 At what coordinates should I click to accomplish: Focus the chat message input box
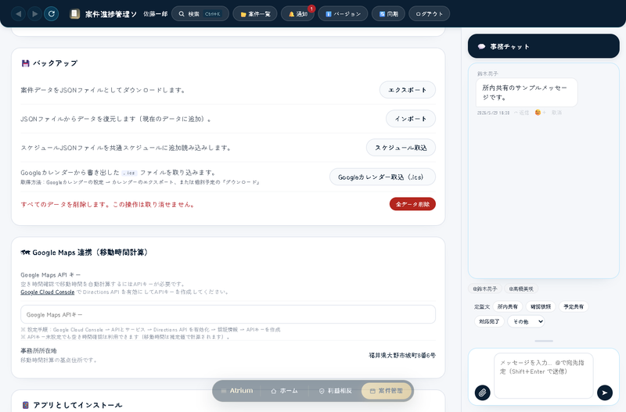(543, 376)
